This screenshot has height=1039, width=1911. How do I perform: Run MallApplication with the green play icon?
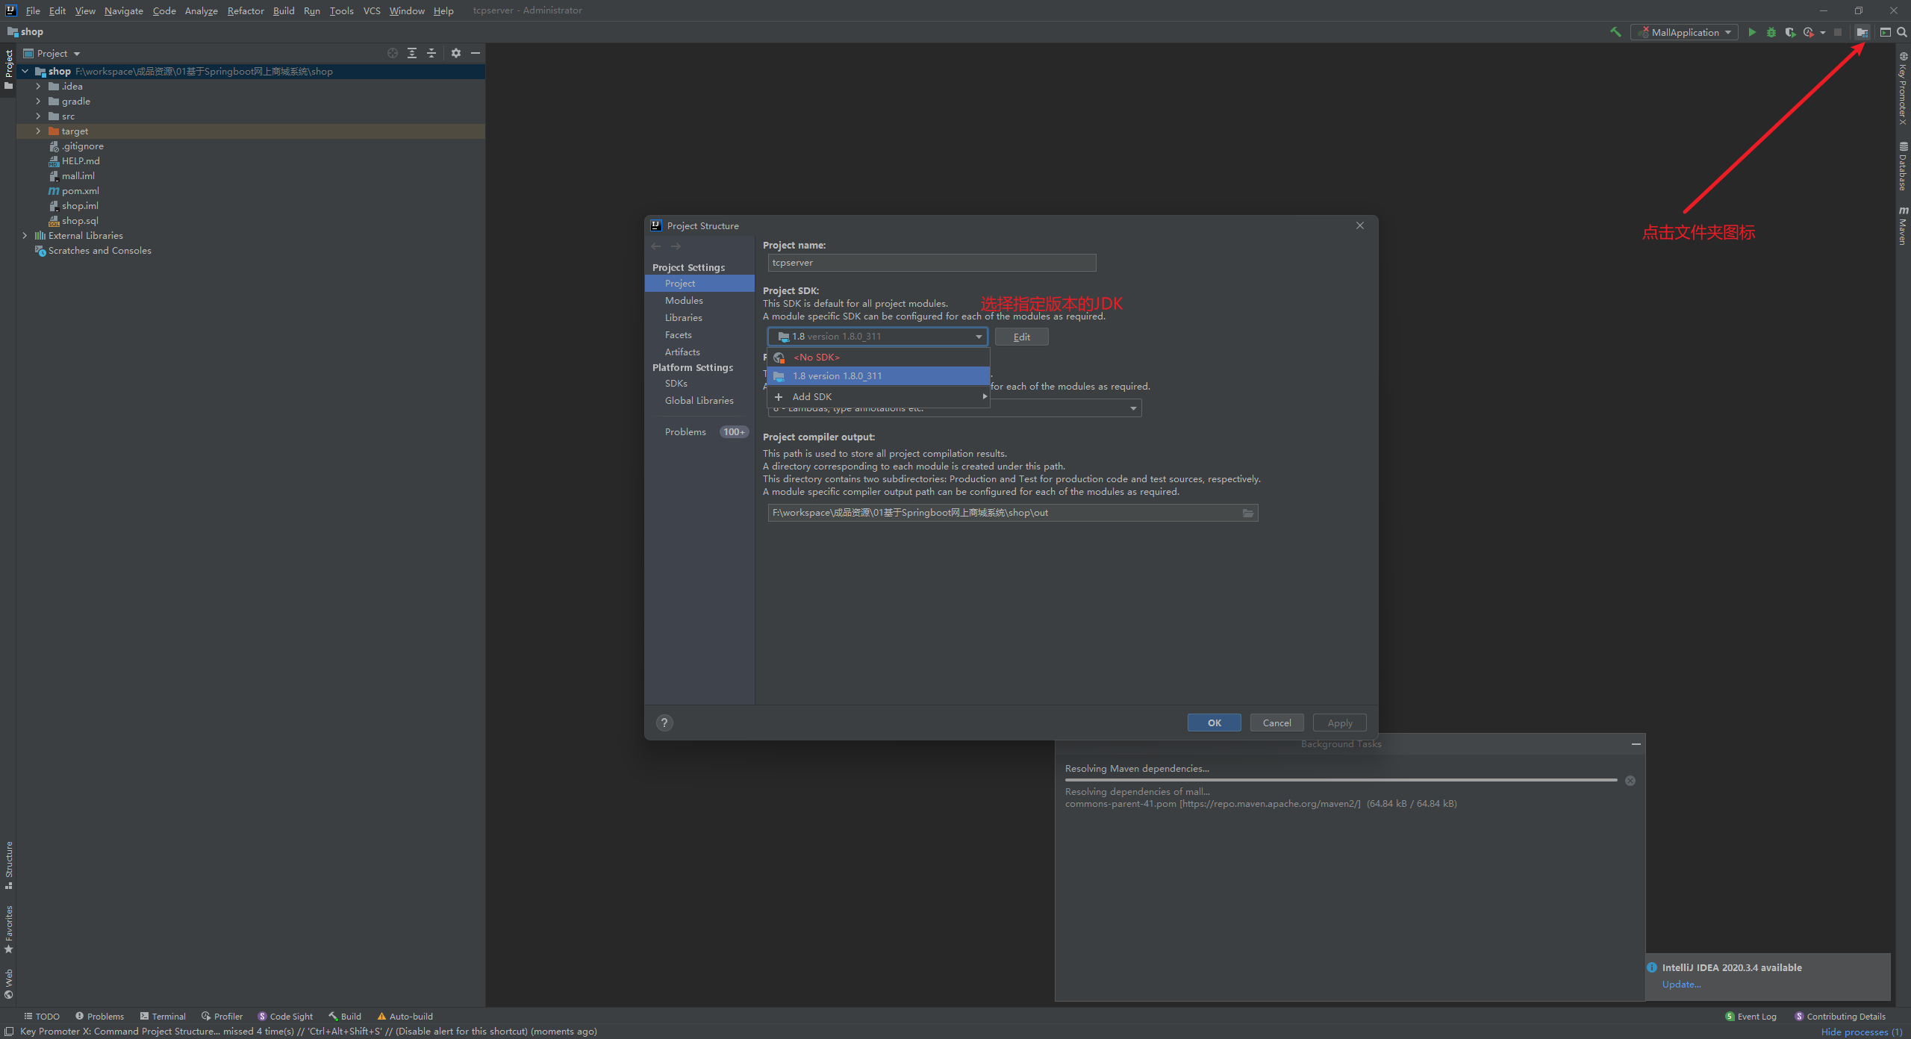point(1752,32)
